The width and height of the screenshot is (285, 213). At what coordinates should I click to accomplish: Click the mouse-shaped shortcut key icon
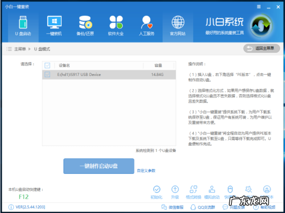point(230,189)
